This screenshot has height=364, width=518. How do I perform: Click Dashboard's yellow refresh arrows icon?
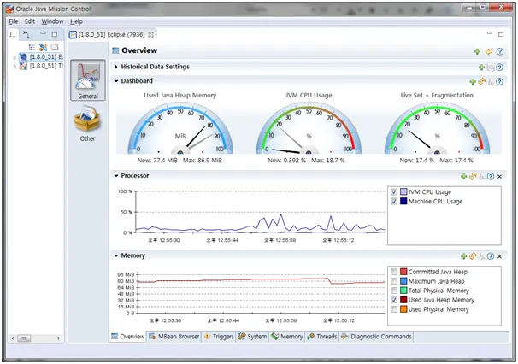(481, 81)
